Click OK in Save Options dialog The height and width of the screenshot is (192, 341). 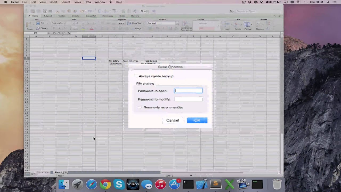[x=197, y=120]
